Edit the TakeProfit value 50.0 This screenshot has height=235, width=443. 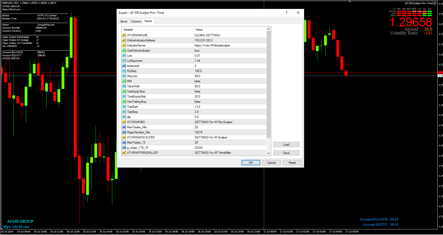click(230, 86)
